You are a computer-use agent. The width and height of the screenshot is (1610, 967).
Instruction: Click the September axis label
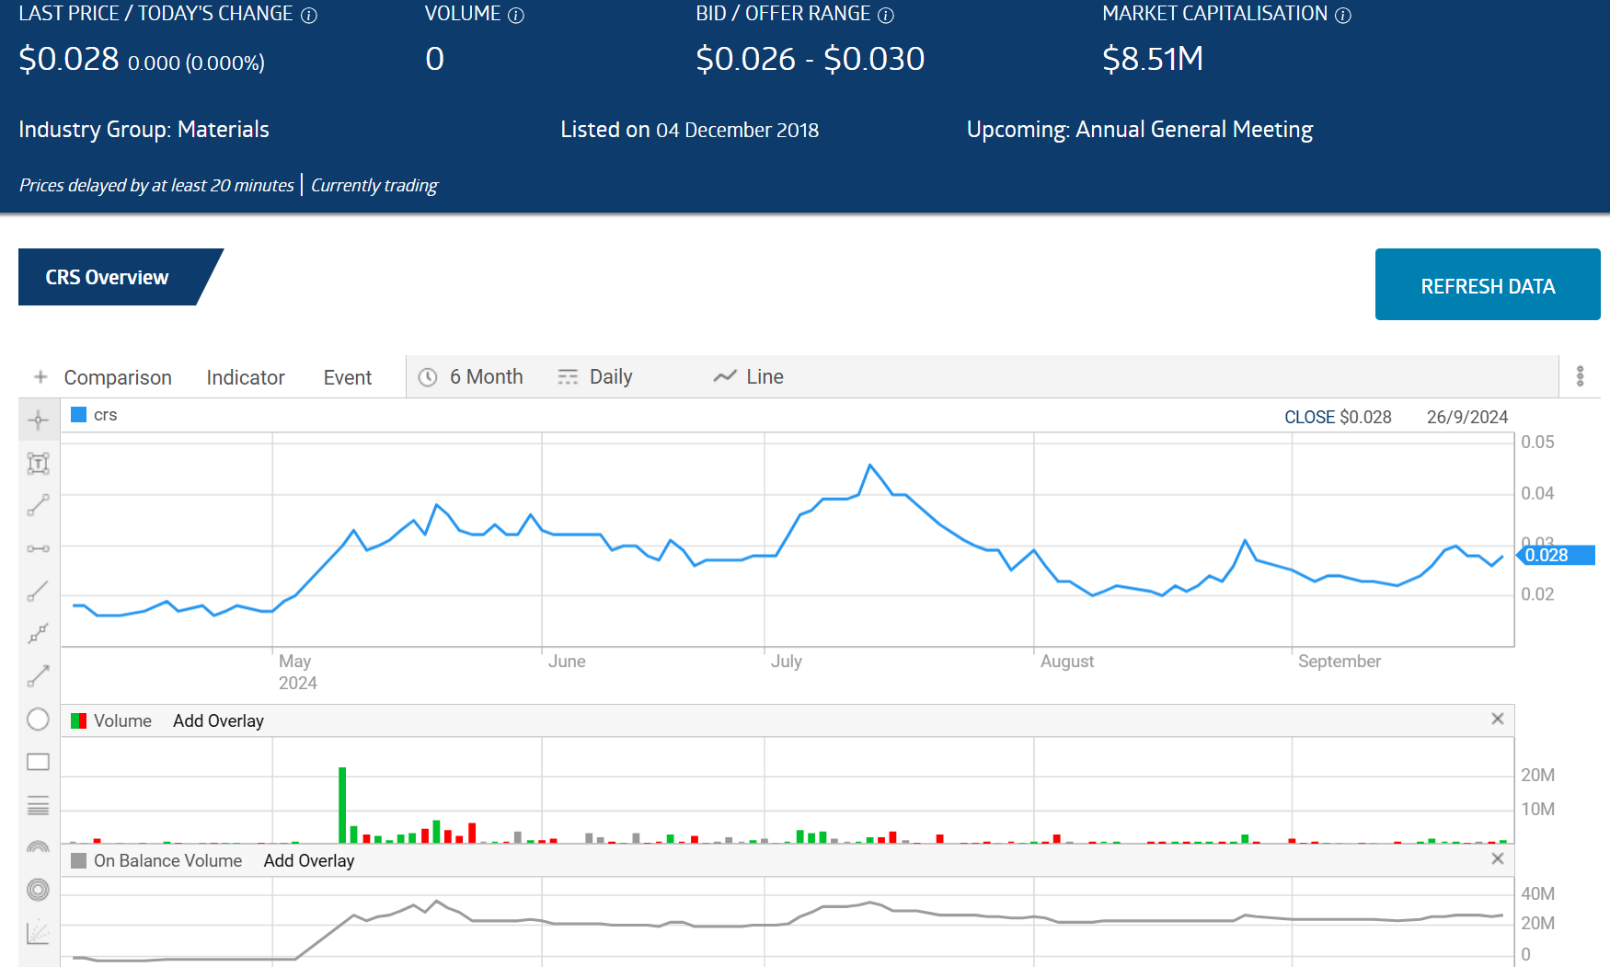(1340, 662)
